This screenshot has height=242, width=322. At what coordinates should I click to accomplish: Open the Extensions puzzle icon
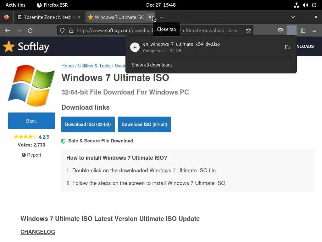click(x=303, y=31)
